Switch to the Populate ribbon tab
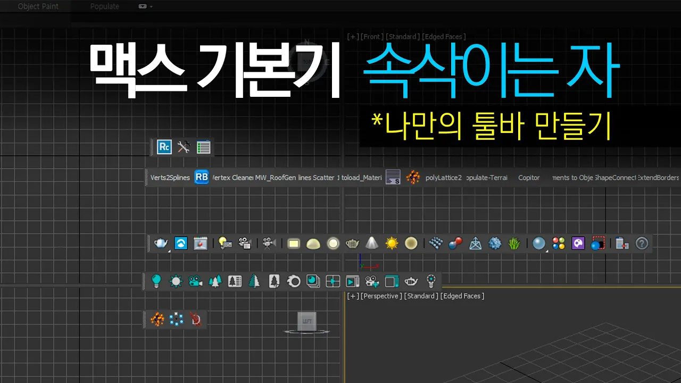The height and width of the screenshot is (383, 681). [105, 6]
